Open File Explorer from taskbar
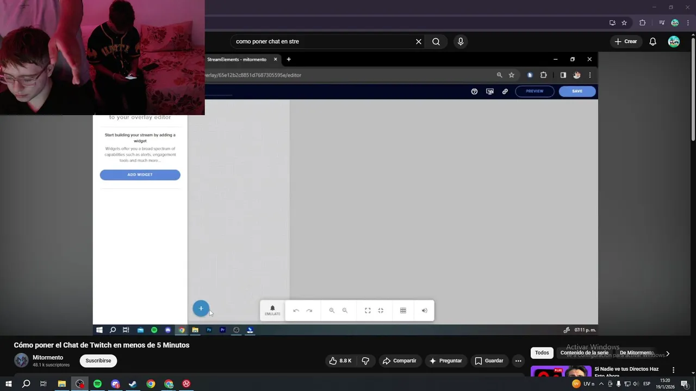696x391 pixels. pos(62,384)
